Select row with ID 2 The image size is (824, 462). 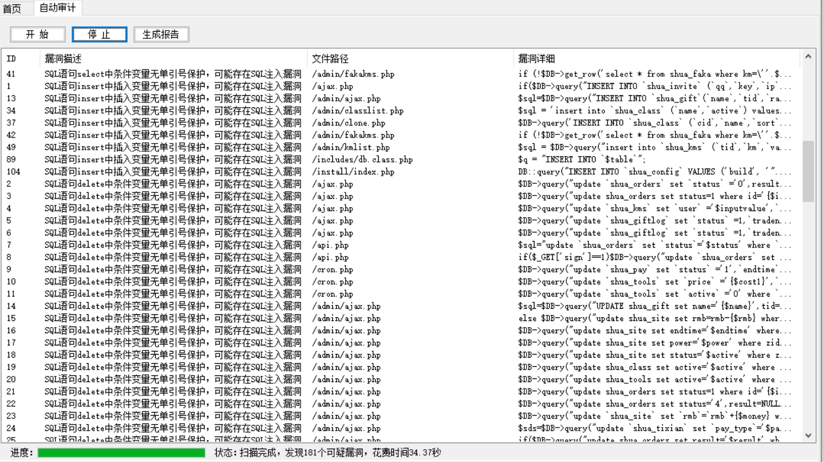[x=401, y=184]
